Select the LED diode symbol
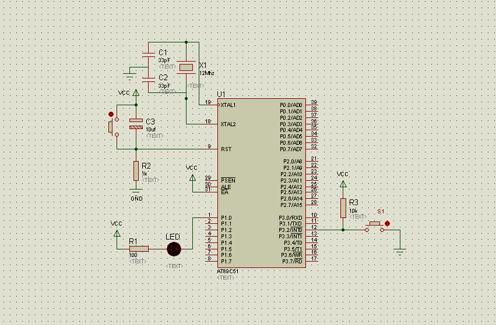 click(x=174, y=249)
